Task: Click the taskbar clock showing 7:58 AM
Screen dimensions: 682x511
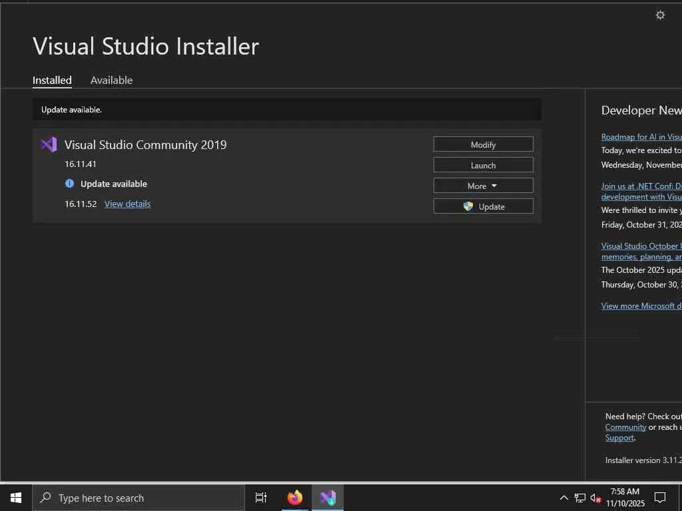Action: (625, 498)
